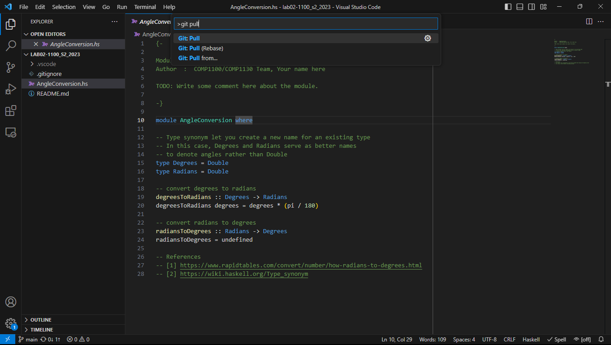Close AngleConversion.hs in Open Editors
Viewport: 611px width, 345px height.
click(36, 44)
